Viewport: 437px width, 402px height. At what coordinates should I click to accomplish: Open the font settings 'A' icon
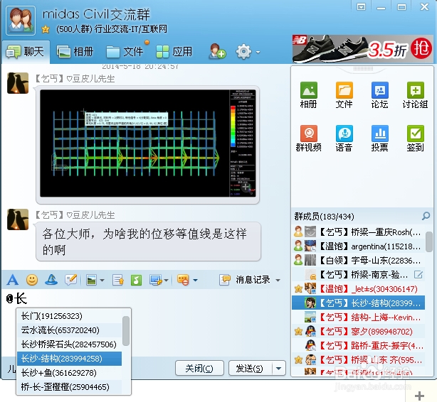point(13,280)
